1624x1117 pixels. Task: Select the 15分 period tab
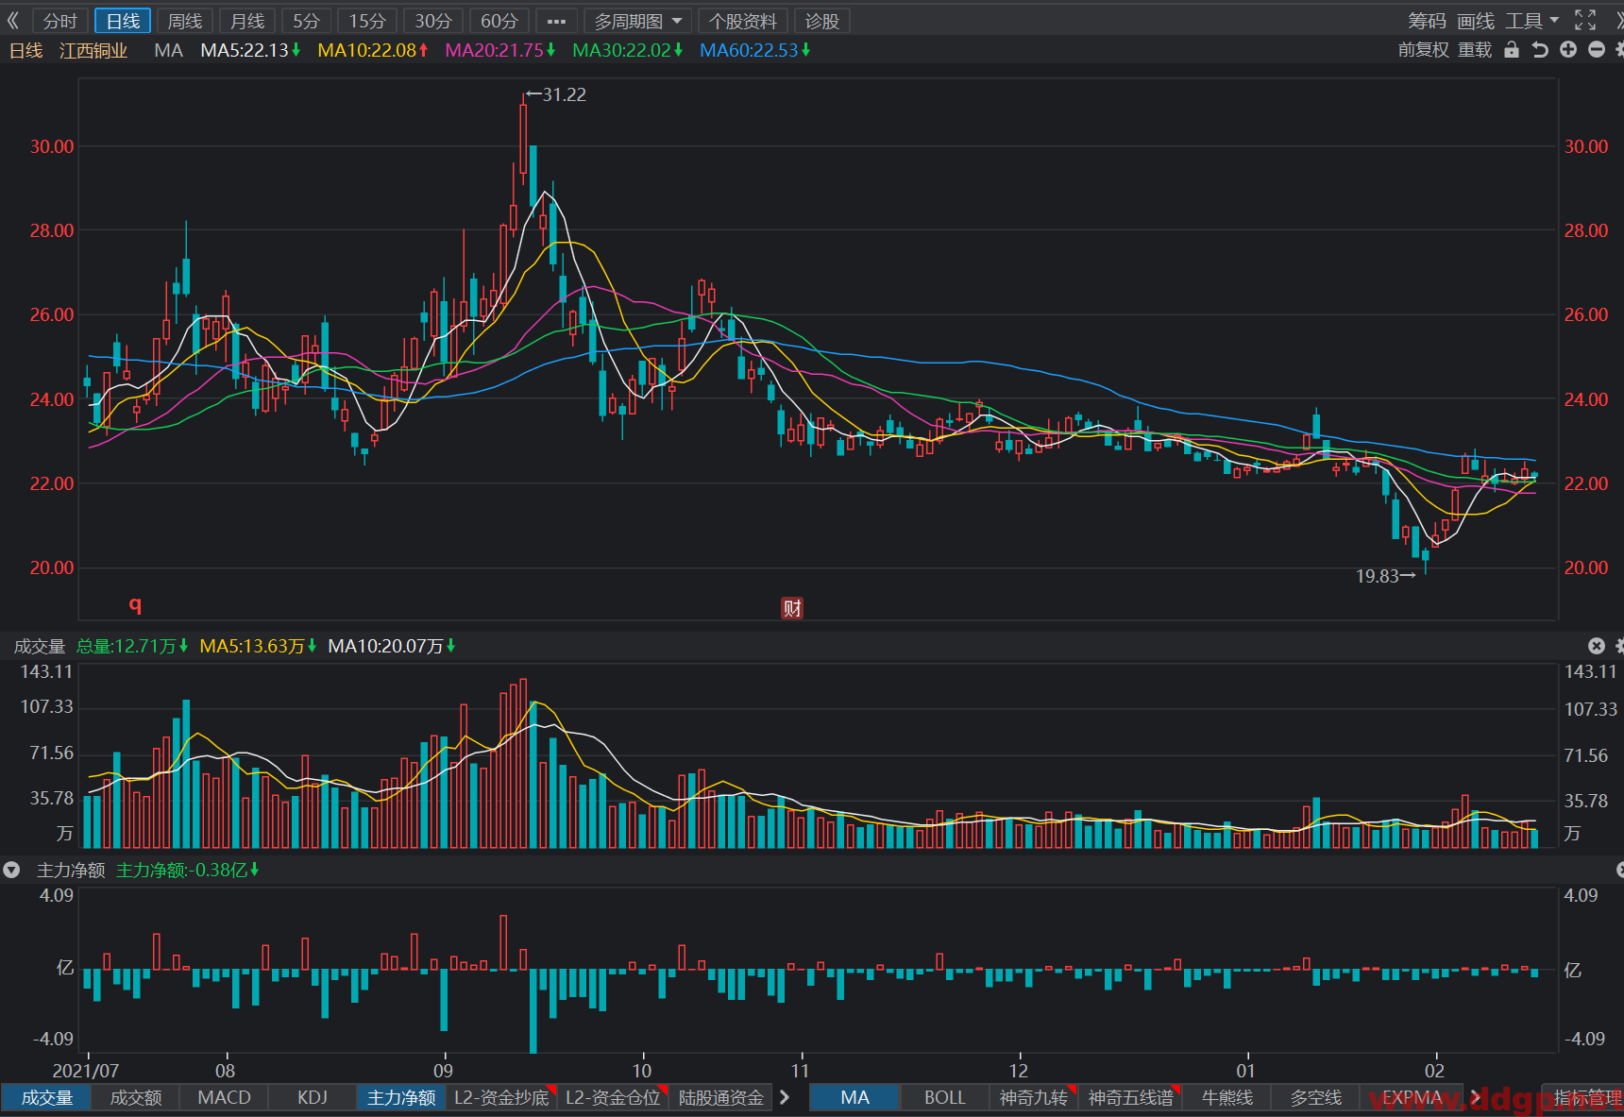pos(367,21)
